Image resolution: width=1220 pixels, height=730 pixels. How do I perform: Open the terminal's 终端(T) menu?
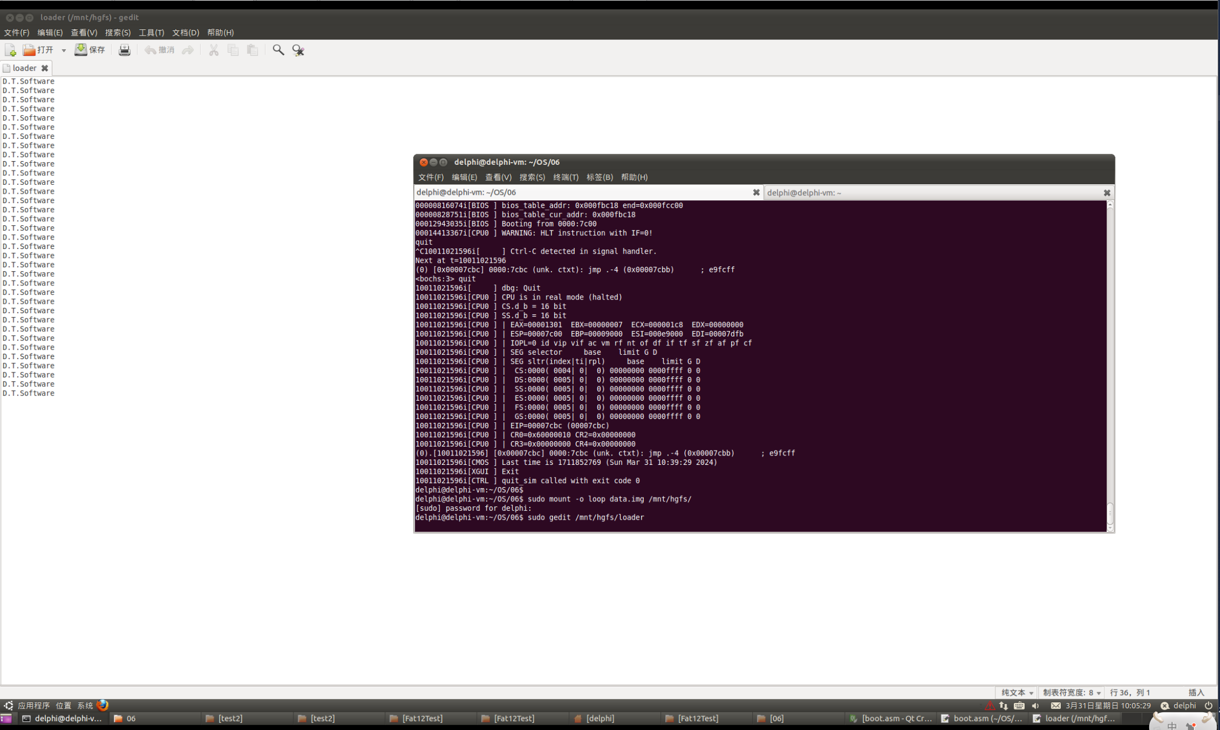pos(565,177)
